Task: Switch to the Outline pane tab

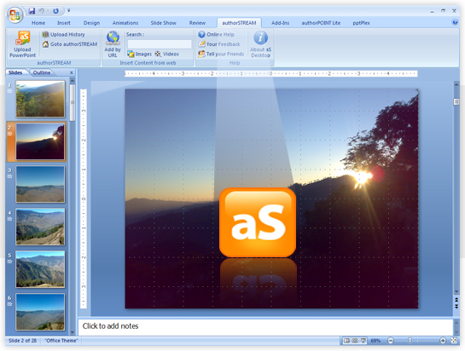Action: 42,72
